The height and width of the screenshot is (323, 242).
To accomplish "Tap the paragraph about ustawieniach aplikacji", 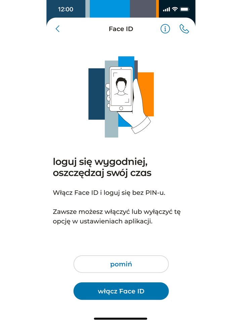I will click(117, 216).
